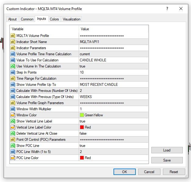
Task: Open the time frame dropdown showing current
Action: tap(114, 54)
